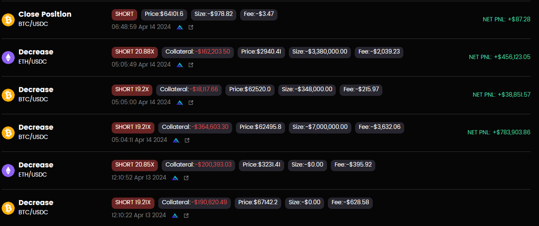Click Price:$62495.8 chip
This screenshot has width=539, height=226.
point(261,127)
